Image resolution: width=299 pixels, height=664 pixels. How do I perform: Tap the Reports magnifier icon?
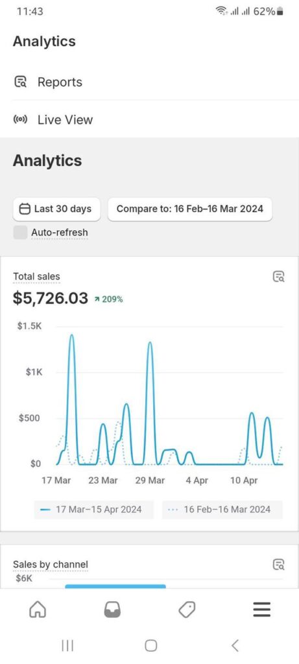[20, 82]
